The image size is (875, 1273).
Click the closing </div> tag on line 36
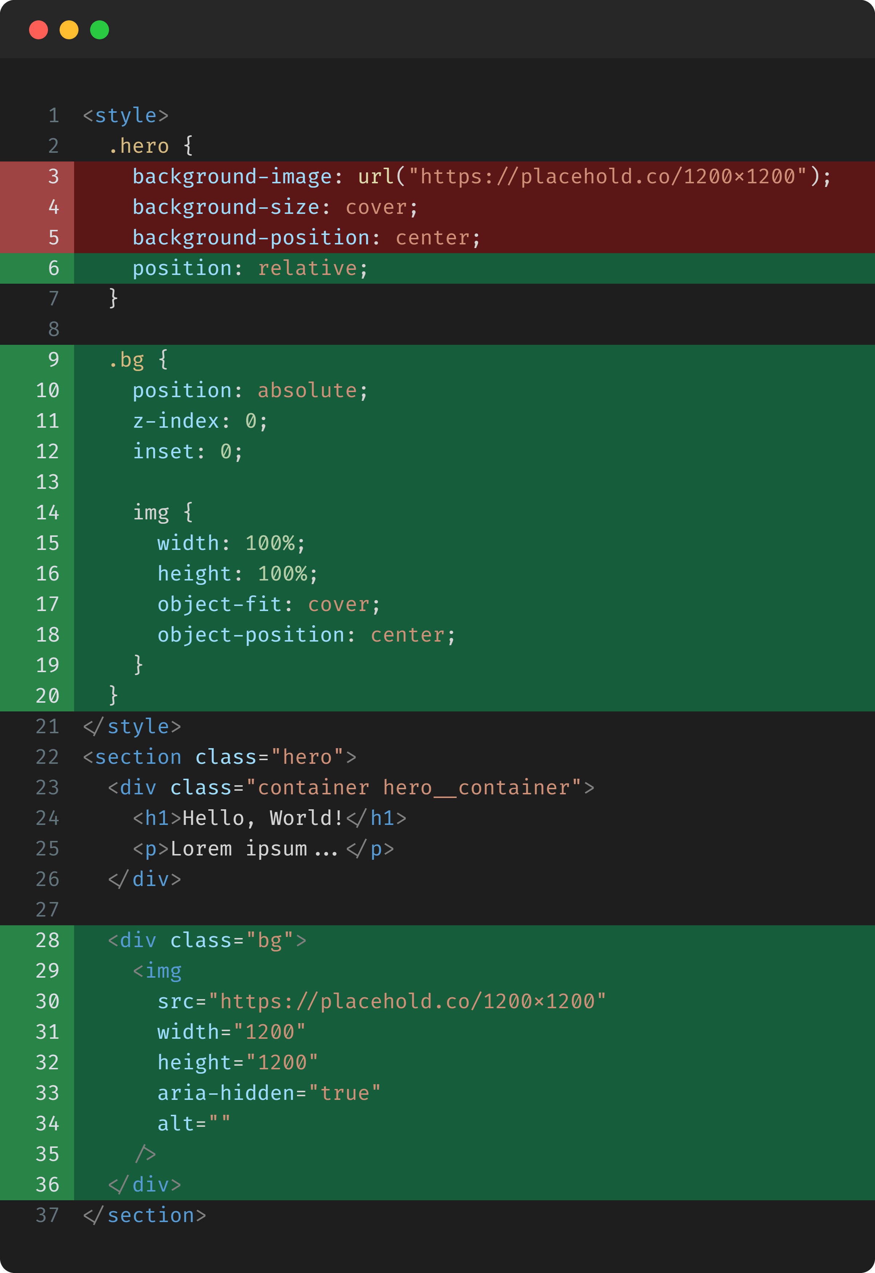144,1185
